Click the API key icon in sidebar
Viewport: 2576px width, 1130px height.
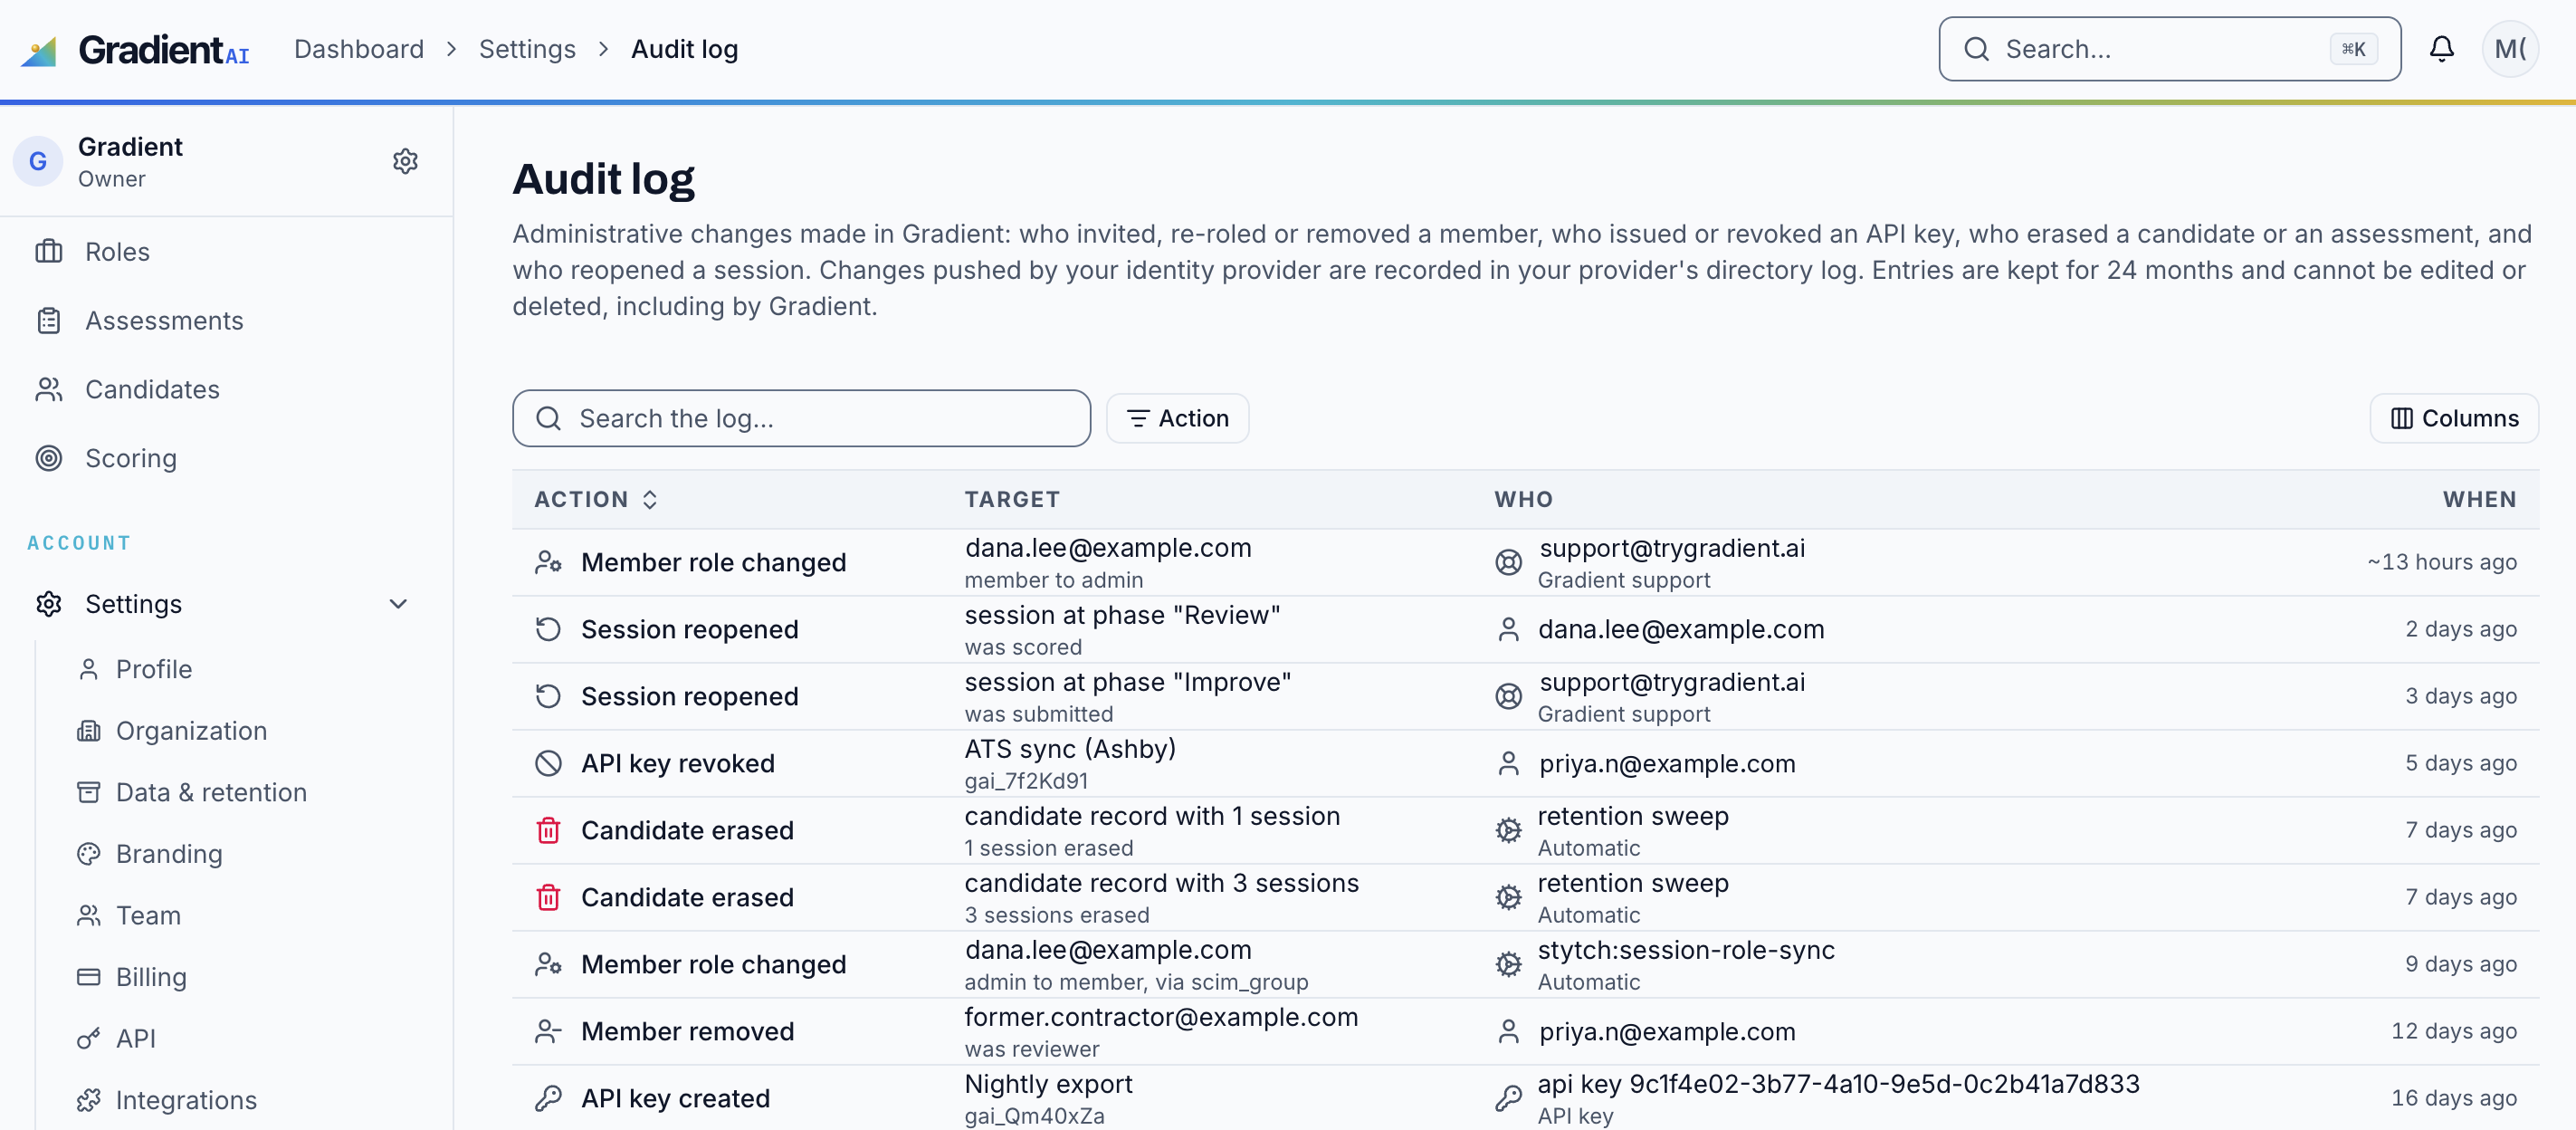point(89,1038)
